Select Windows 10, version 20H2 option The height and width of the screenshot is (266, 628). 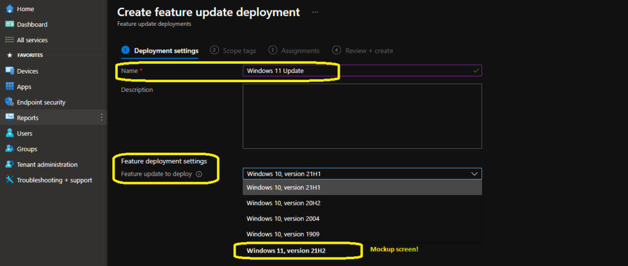tap(362, 203)
